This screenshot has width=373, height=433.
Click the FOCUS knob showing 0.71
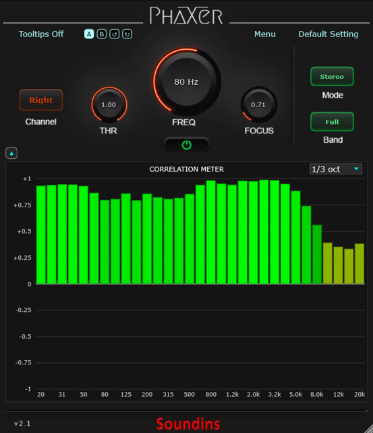258,105
